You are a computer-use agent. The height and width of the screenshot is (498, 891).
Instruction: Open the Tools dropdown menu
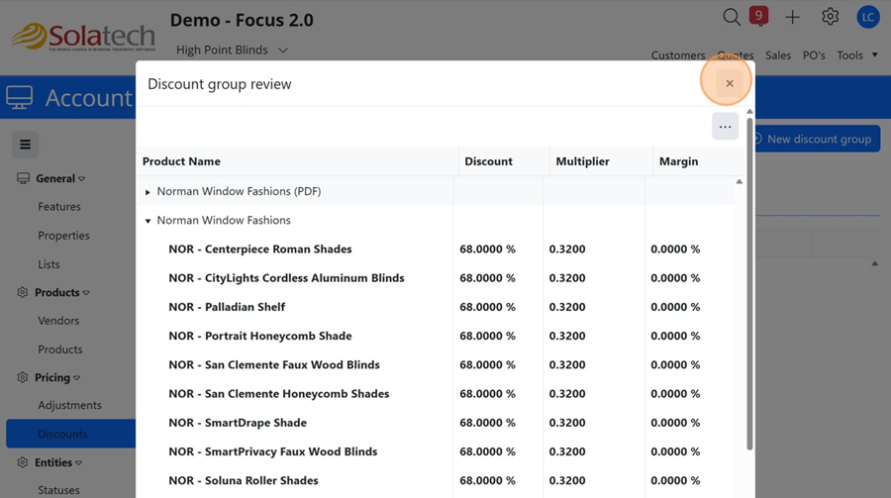pos(857,55)
